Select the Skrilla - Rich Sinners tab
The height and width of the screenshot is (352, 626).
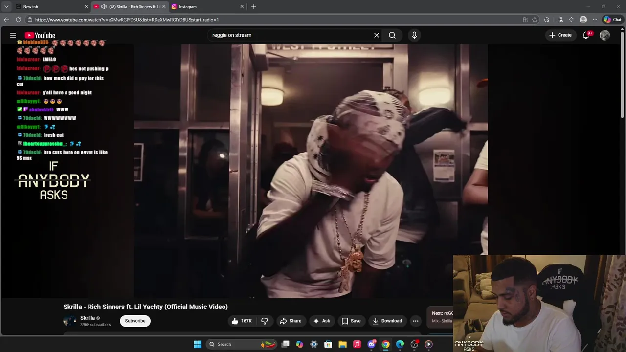pyautogui.click(x=130, y=7)
